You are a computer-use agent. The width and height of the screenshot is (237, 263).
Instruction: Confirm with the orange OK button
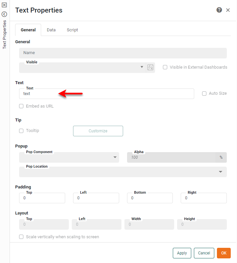tap(224, 253)
